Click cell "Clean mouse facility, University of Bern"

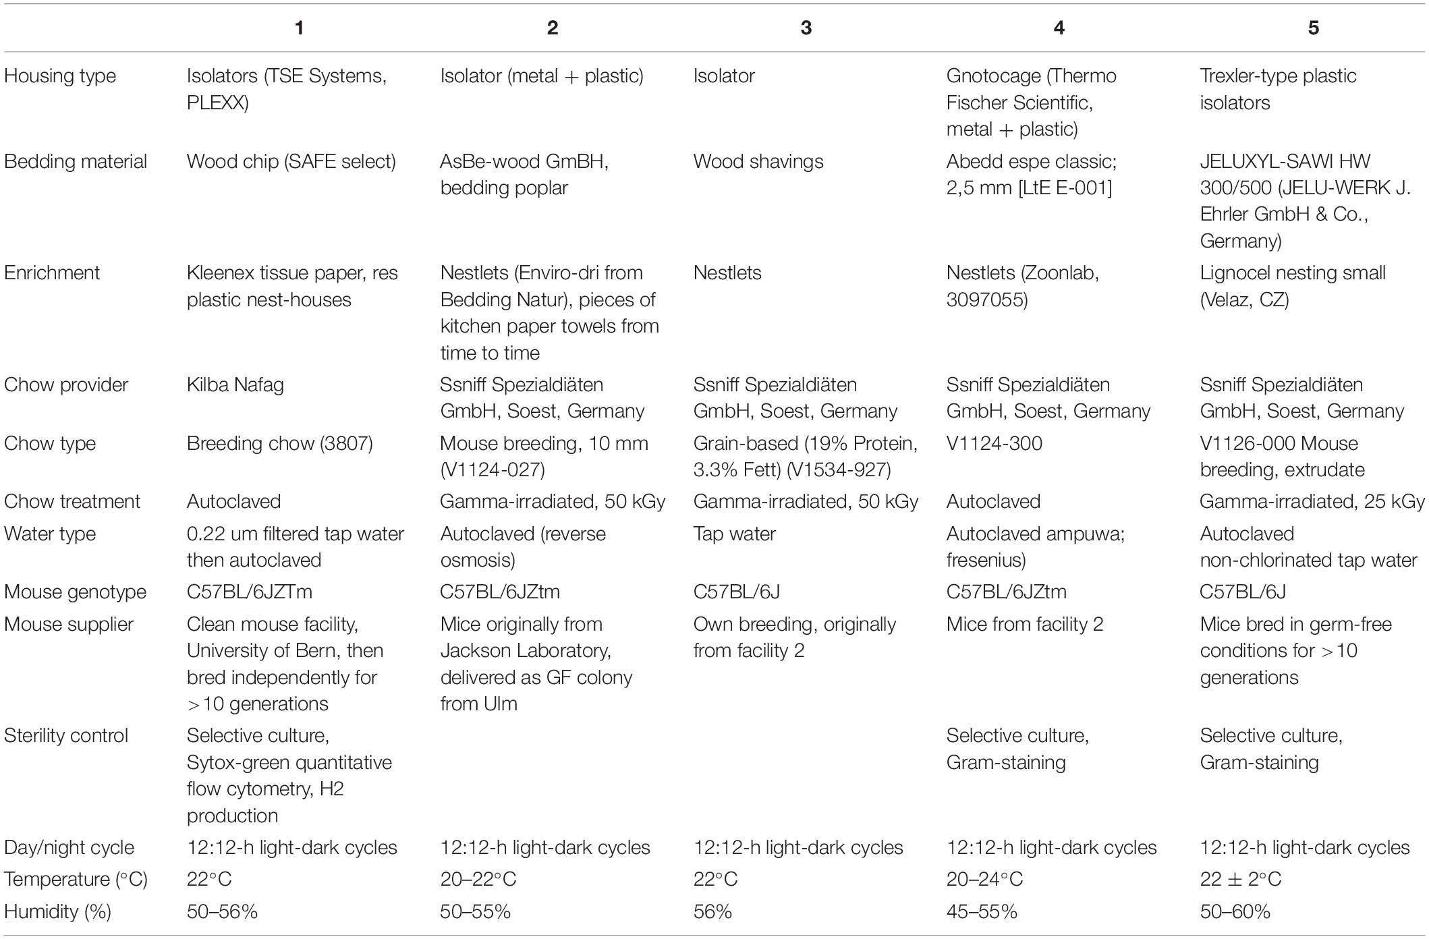coord(285,664)
